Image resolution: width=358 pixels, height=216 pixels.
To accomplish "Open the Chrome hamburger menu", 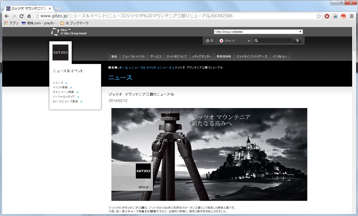I will pos(352,16).
